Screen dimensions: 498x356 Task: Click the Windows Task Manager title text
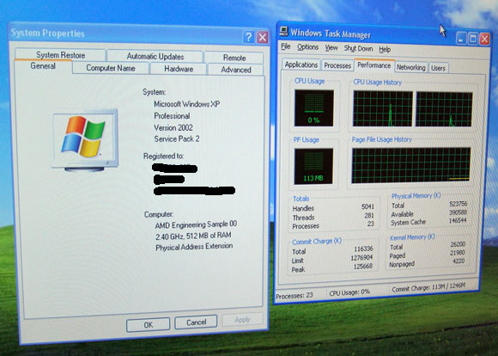(331, 34)
